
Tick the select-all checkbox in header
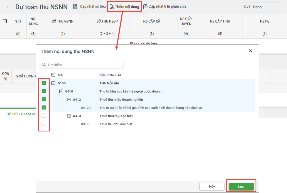44,75
